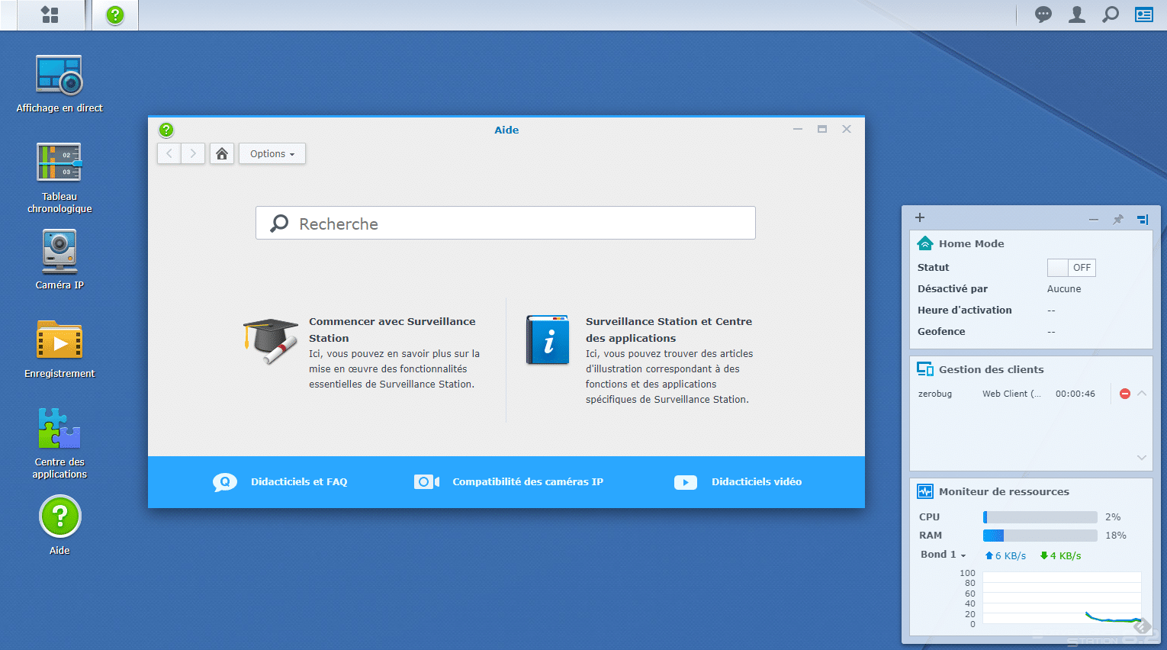Open Affichage en direct desktop icon
Screen dimensions: 1167x650
(59, 85)
